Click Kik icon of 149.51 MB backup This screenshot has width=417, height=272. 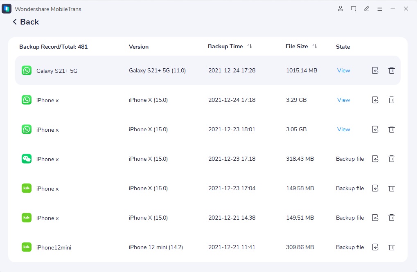pyautogui.click(x=27, y=218)
